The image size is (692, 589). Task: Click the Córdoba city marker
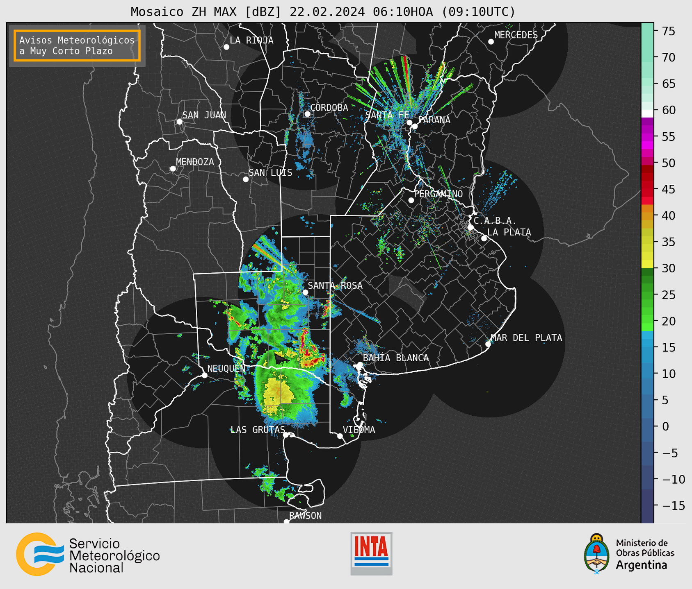(x=308, y=114)
